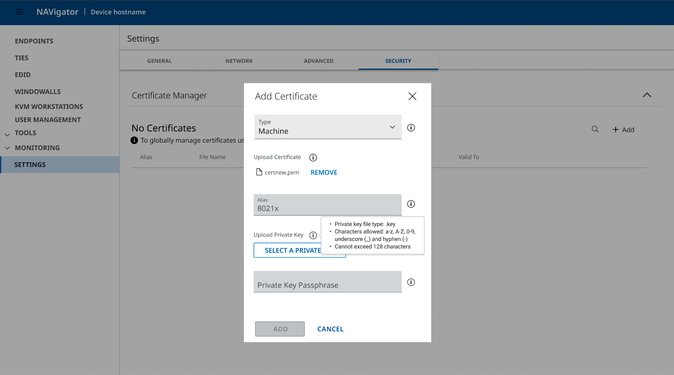Click into the Private Key Passphrase field
Viewport: 674px width, 375px height.
click(327, 282)
